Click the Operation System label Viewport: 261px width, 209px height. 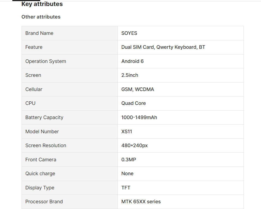tap(46, 61)
